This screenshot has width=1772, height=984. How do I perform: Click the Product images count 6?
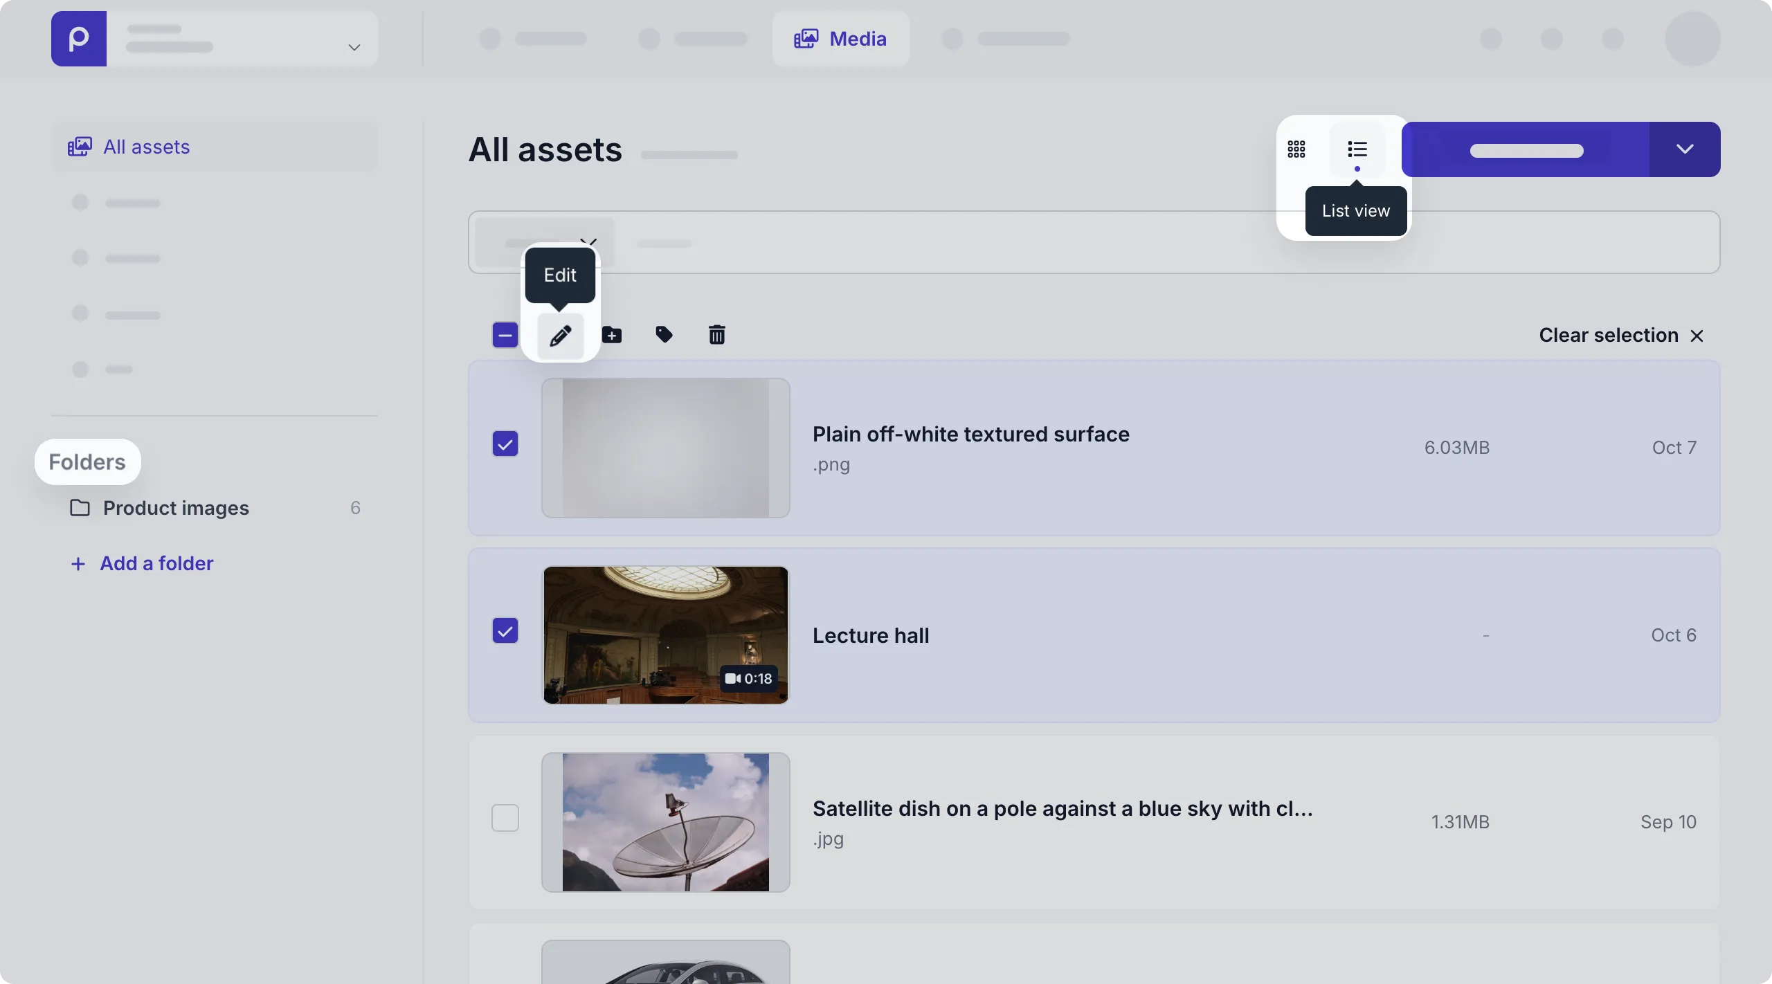[x=355, y=508]
